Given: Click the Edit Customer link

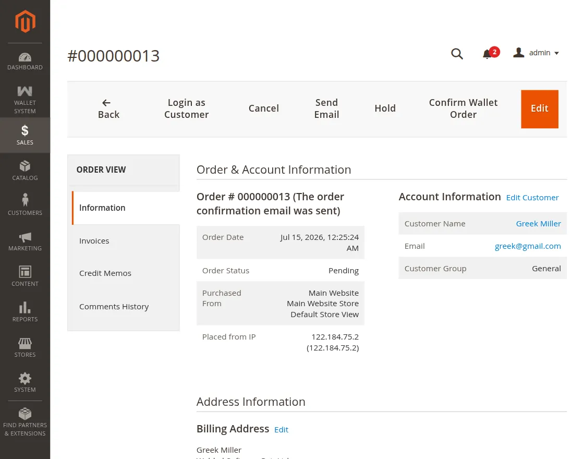Looking at the screenshot, I should [532, 198].
